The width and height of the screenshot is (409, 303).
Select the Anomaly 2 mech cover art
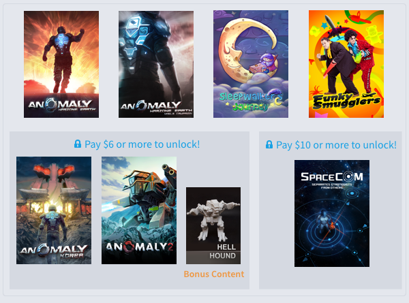pos(139,210)
